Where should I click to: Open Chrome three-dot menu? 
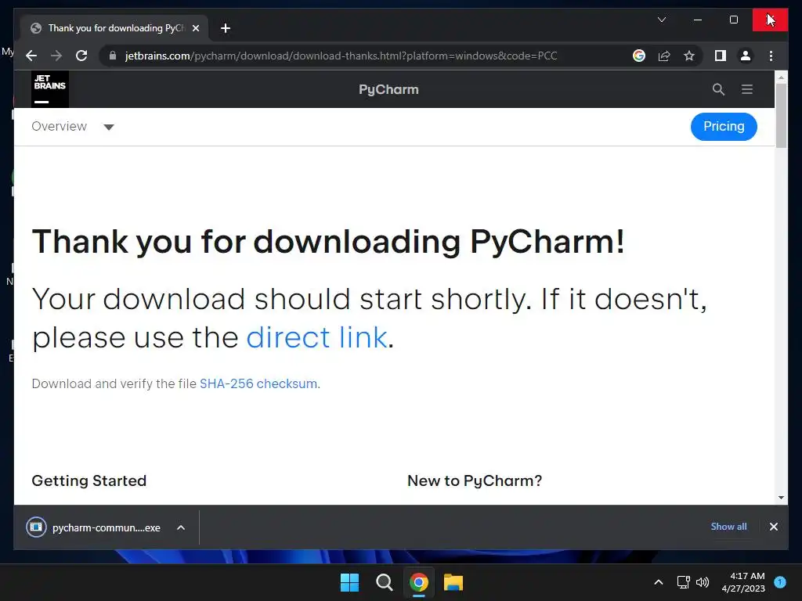(x=771, y=56)
